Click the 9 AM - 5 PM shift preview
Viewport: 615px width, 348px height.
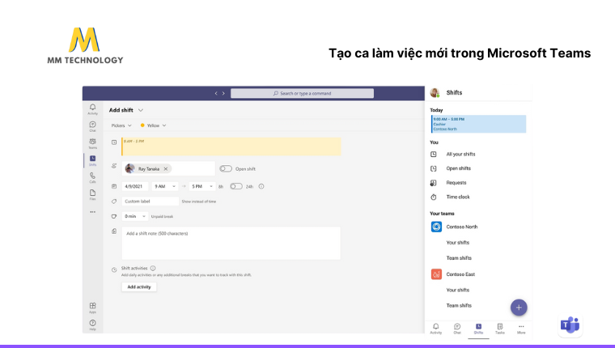(x=231, y=146)
